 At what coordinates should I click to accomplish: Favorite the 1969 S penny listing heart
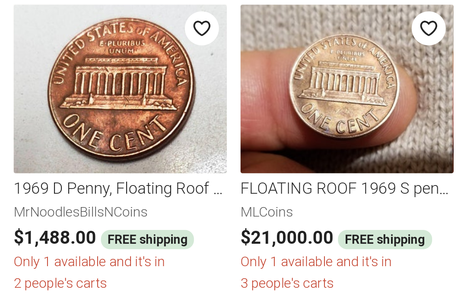[428, 28]
